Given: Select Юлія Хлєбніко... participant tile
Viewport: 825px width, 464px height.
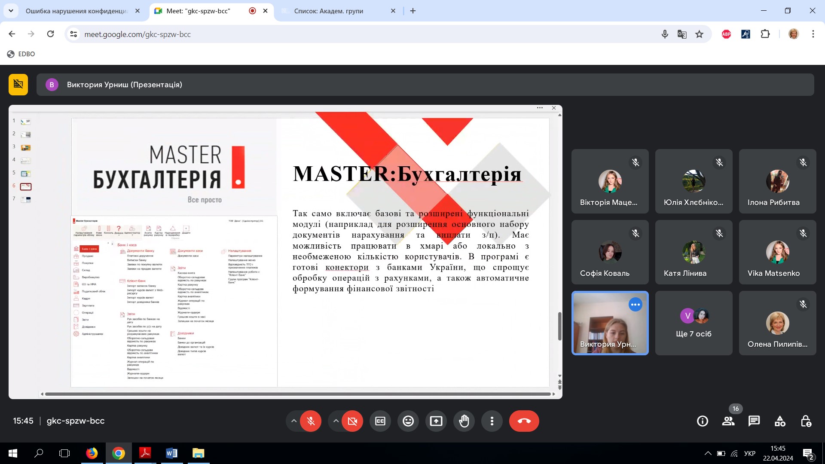Looking at the screenshot, I should 694,181.
